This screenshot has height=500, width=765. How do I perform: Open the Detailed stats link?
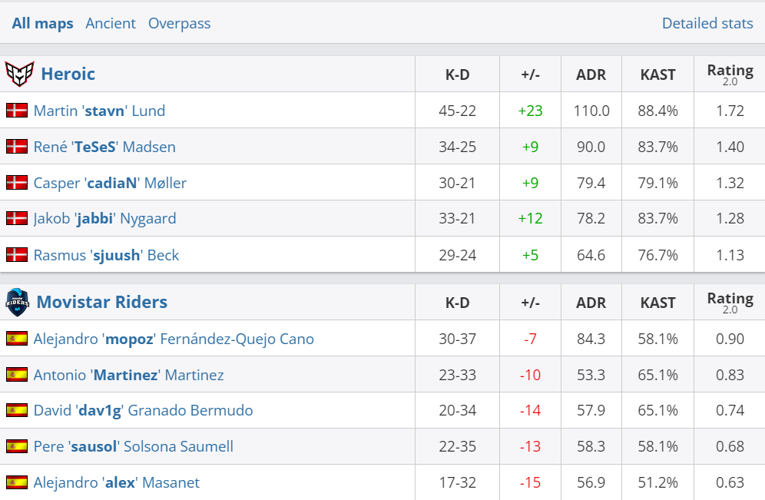pos(707,24)
